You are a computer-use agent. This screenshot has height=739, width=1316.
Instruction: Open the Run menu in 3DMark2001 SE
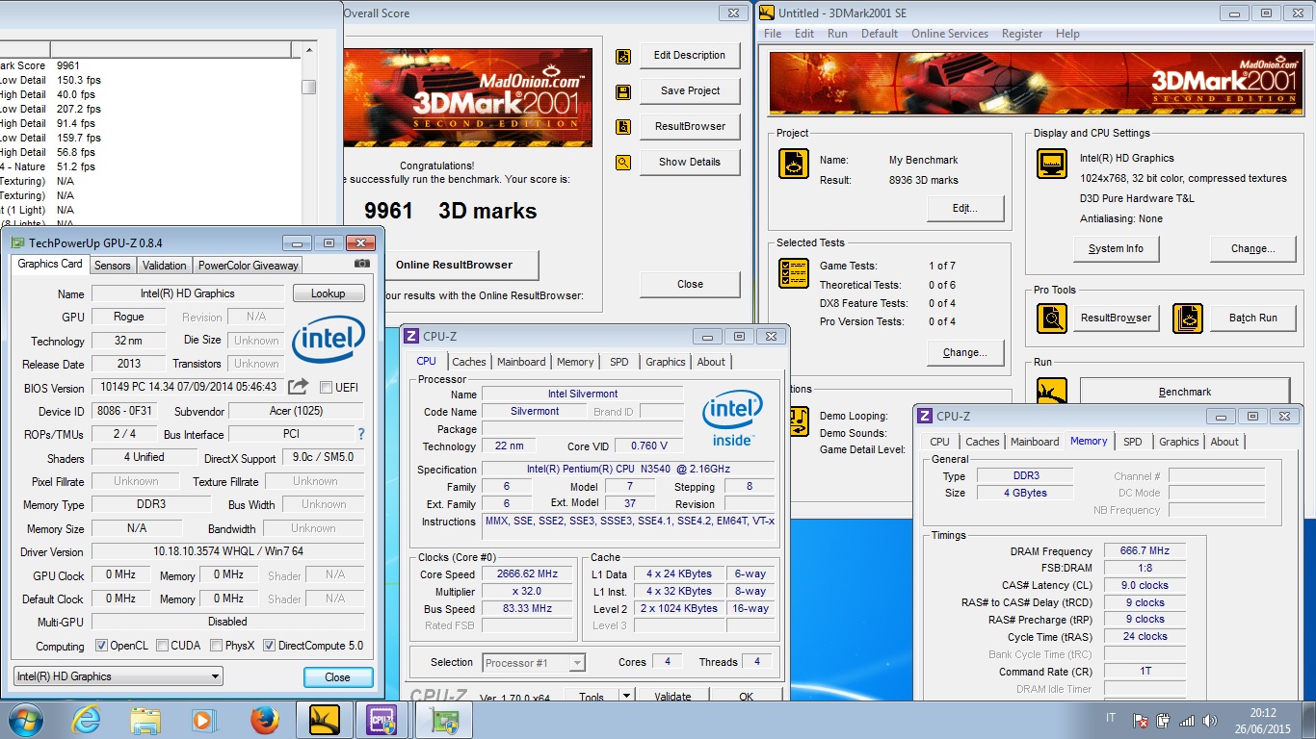point(837,34)
